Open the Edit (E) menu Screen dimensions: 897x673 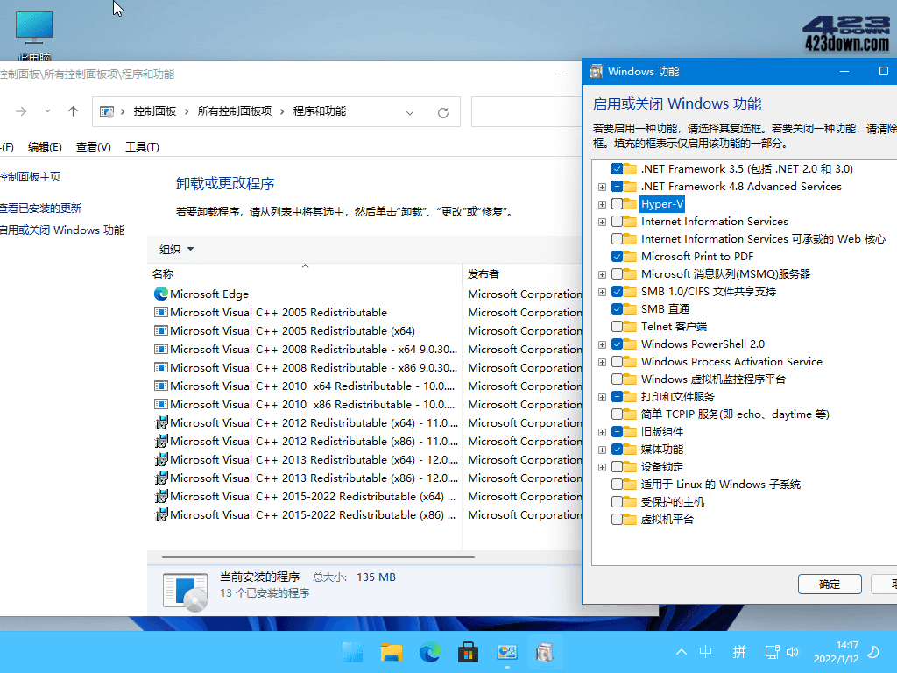pyautogui.click(x=45, y=147)
